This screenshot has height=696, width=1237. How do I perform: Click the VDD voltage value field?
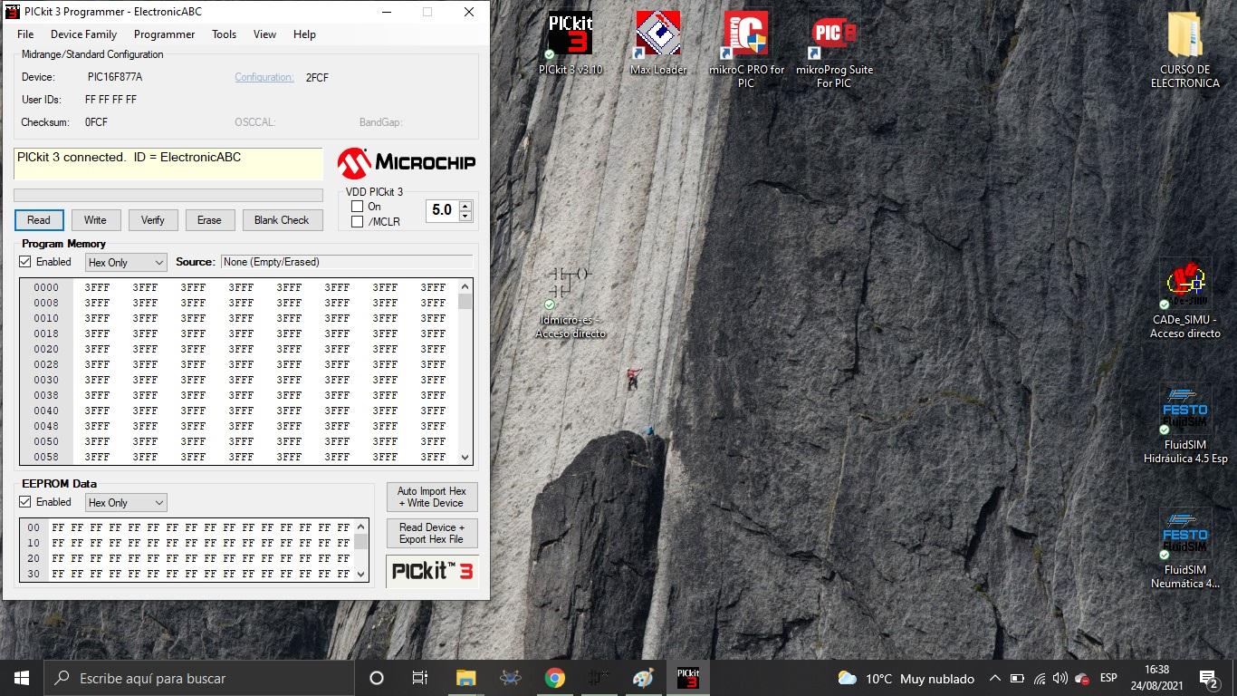(442, 210)
